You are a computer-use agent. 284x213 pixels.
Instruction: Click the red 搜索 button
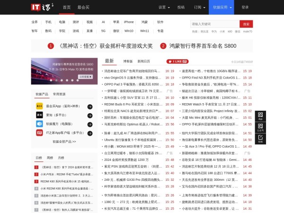pos(246,24)
